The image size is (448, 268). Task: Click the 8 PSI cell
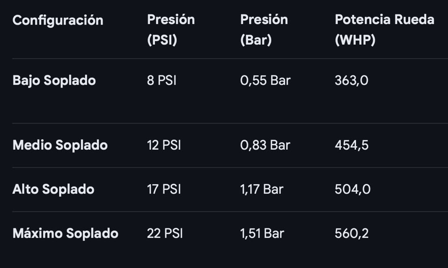click(x=161, y=80)
